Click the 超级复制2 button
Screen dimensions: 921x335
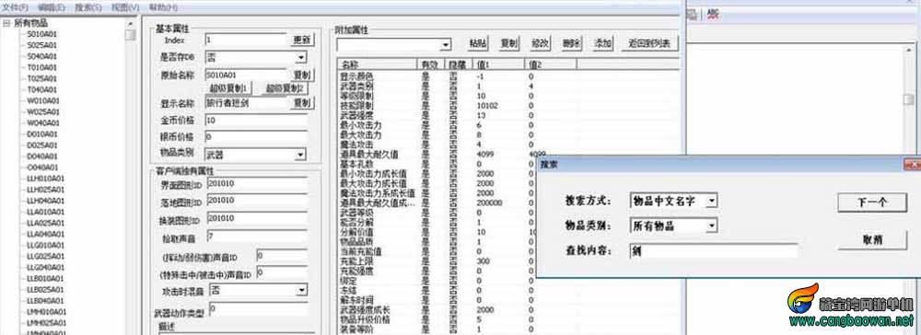coord(286,88)
